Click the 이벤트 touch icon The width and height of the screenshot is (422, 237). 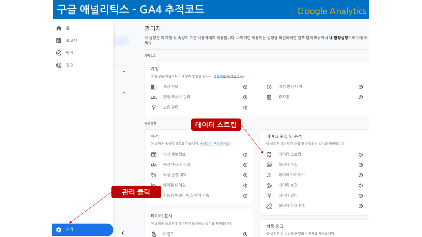(154, 234)
